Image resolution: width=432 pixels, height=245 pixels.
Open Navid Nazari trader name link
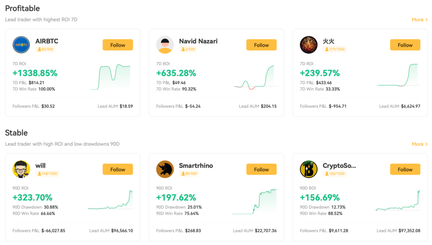pos(198,41)
